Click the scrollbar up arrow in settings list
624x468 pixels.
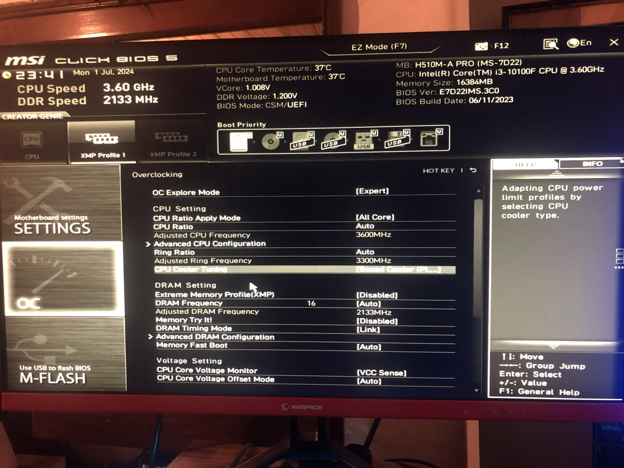tap(479, 191)
